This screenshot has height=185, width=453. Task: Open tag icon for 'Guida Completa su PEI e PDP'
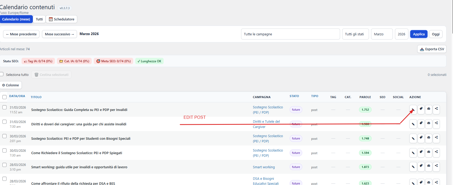tap(421, 109)
